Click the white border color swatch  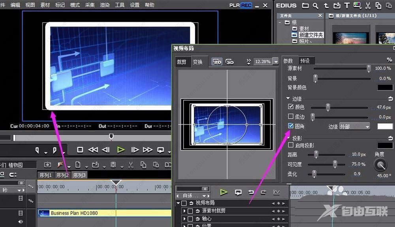pyautogui.click(x=385, y=127)
